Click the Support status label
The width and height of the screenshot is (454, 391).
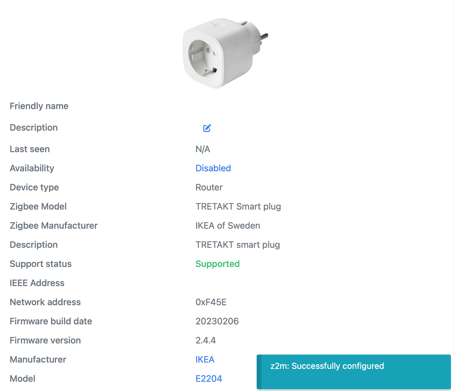[40, 264]
